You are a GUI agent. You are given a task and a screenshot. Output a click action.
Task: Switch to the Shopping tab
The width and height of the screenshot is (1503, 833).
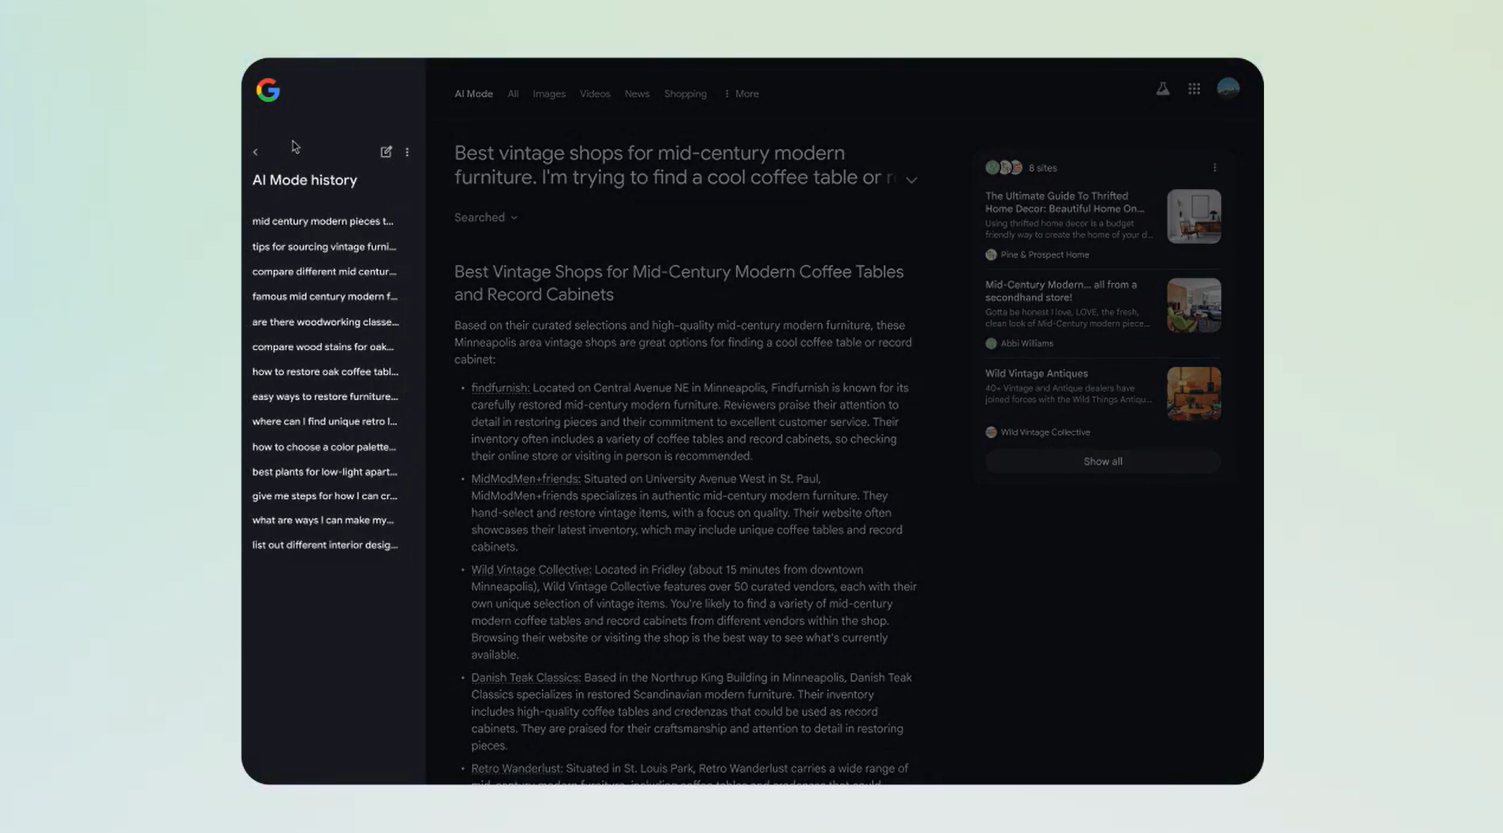(685, 94)
